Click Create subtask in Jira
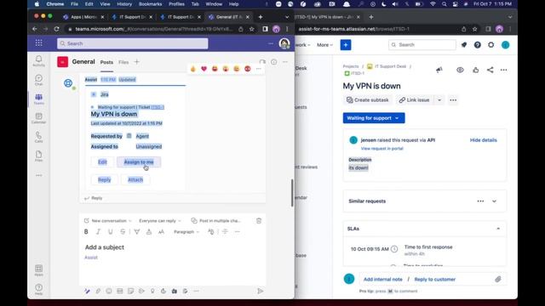Screen dimensions: 545x306 click(367, 100)
